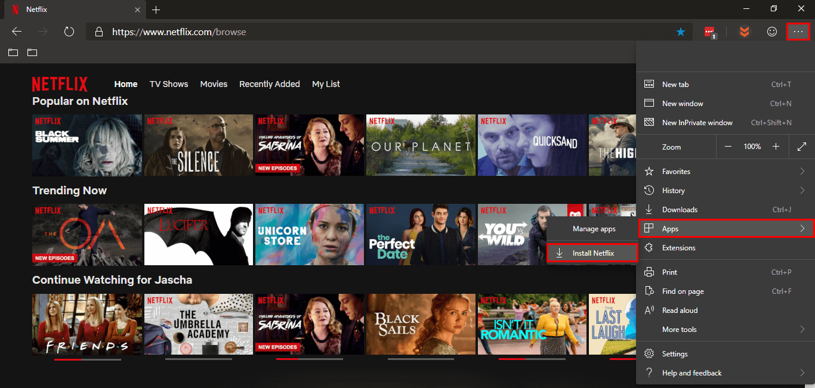Screen dimensions: 815x388
Task: Expand the More tools submenu
Action: coord(726,330)
